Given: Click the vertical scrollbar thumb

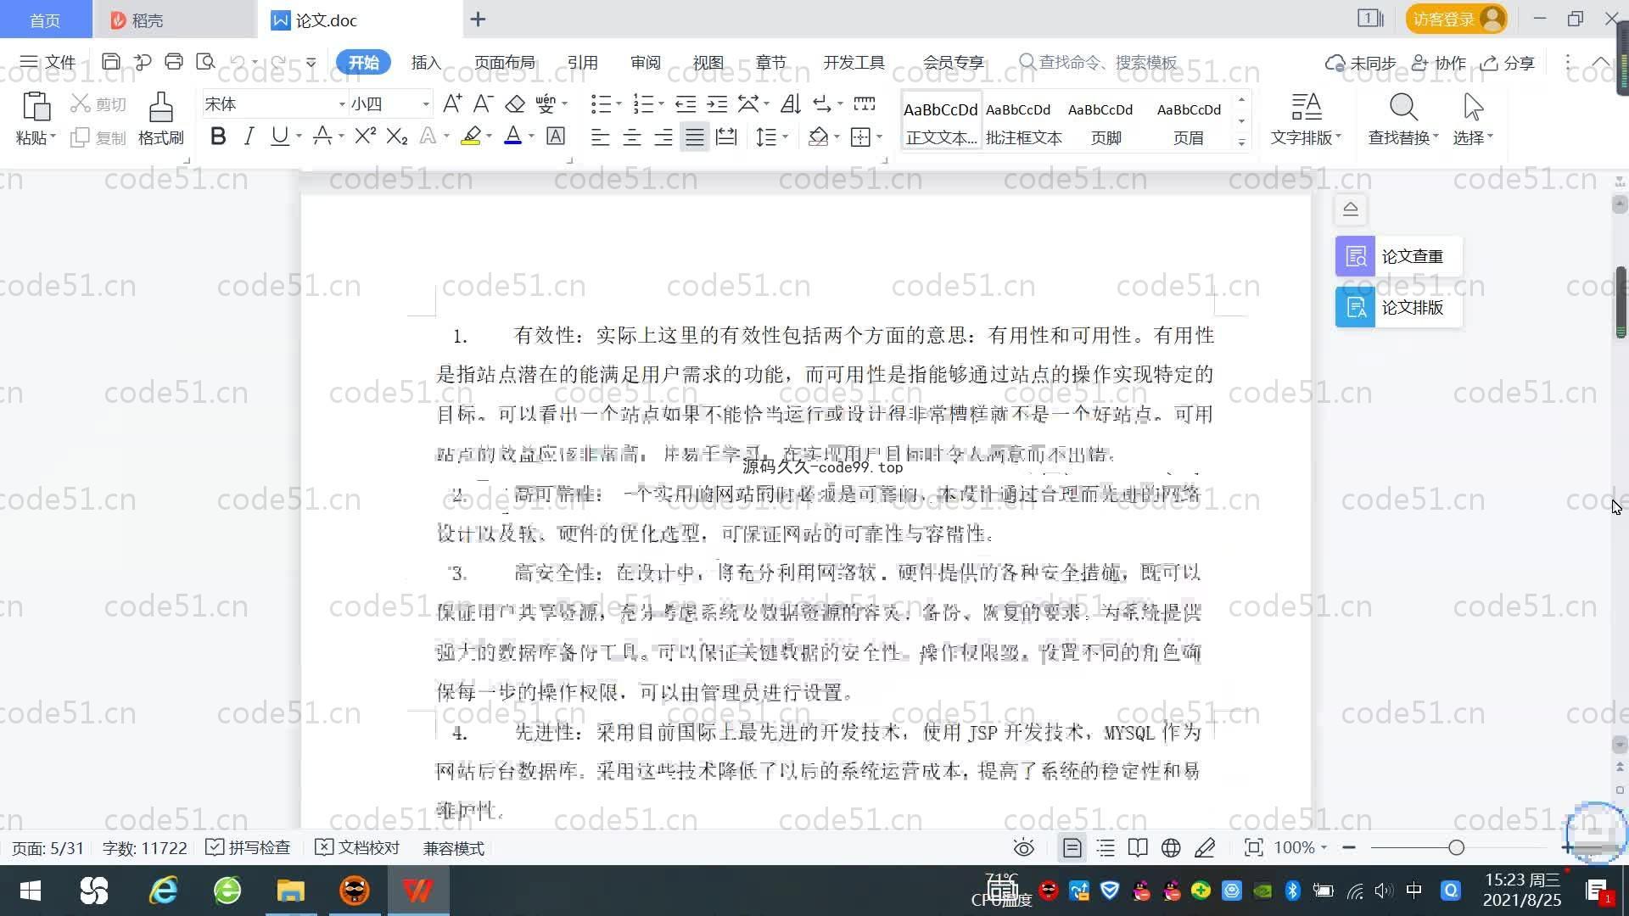Looking at the screenshot, I should click(1621, 302).
